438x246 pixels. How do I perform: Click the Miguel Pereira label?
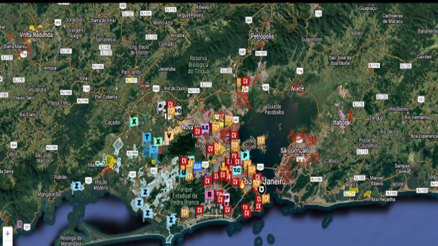(190, 15)
